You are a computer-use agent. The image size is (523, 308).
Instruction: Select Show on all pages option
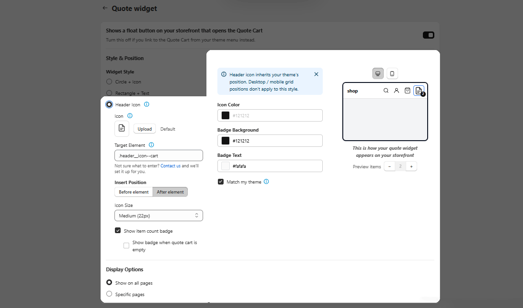(109, 283)
